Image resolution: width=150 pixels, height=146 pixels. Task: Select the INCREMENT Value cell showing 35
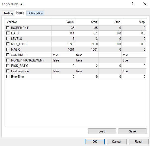tap(63, 28)
